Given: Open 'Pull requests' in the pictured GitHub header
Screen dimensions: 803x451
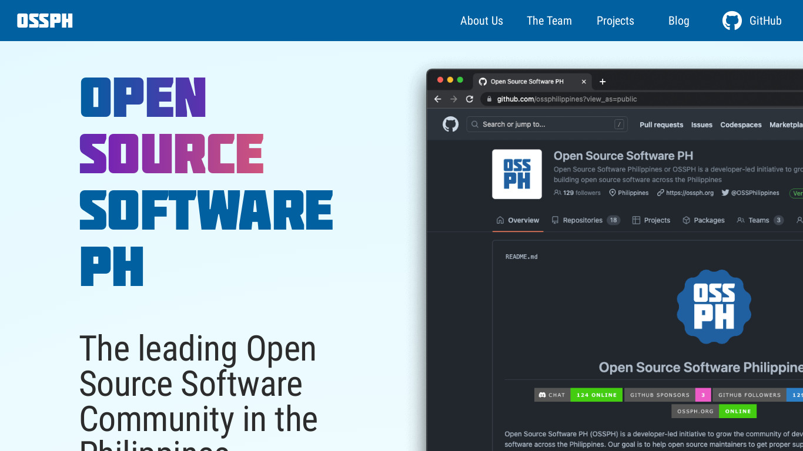Looking at the screenshot, I should pyautogui.click(x=661, y=124).
